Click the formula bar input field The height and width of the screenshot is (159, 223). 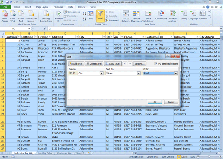(134, 29)
